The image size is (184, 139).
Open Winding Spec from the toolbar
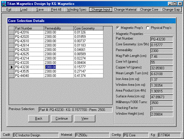pos(77,10)
